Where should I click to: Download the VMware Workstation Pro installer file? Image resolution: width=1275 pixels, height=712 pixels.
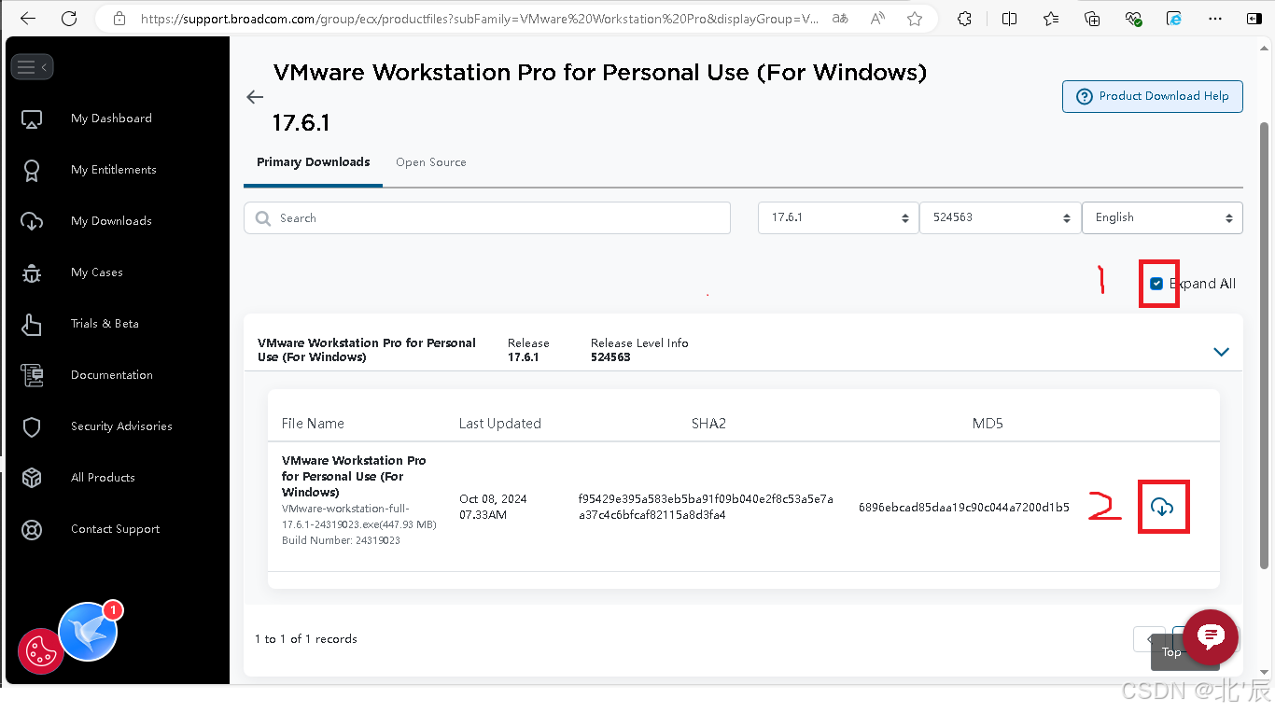pyautogui.click(x=1162, y=508)
